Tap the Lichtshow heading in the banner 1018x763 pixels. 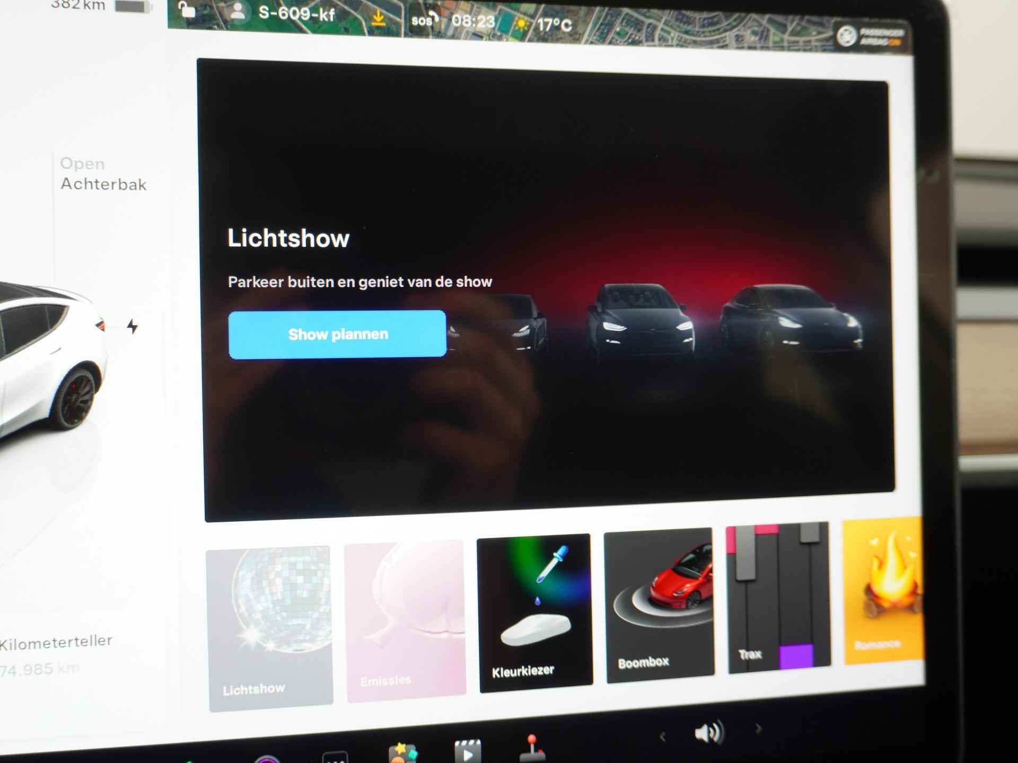[x=288, y=238]
